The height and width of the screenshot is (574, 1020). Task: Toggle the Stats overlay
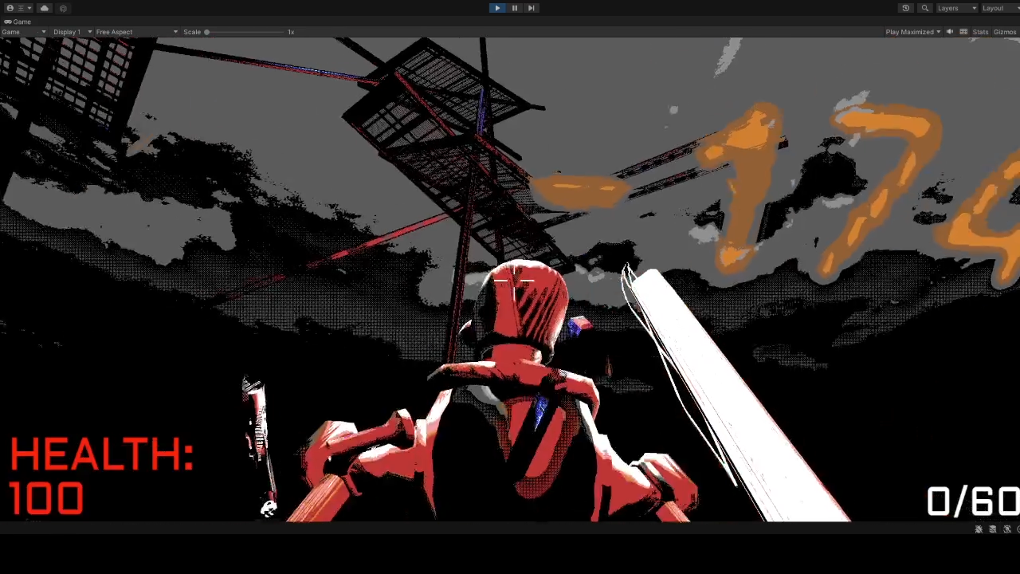(980, 32)
